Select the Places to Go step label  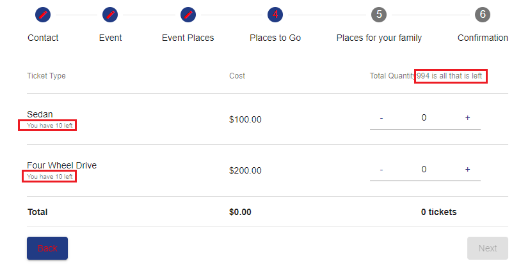(x=275, y=38)
